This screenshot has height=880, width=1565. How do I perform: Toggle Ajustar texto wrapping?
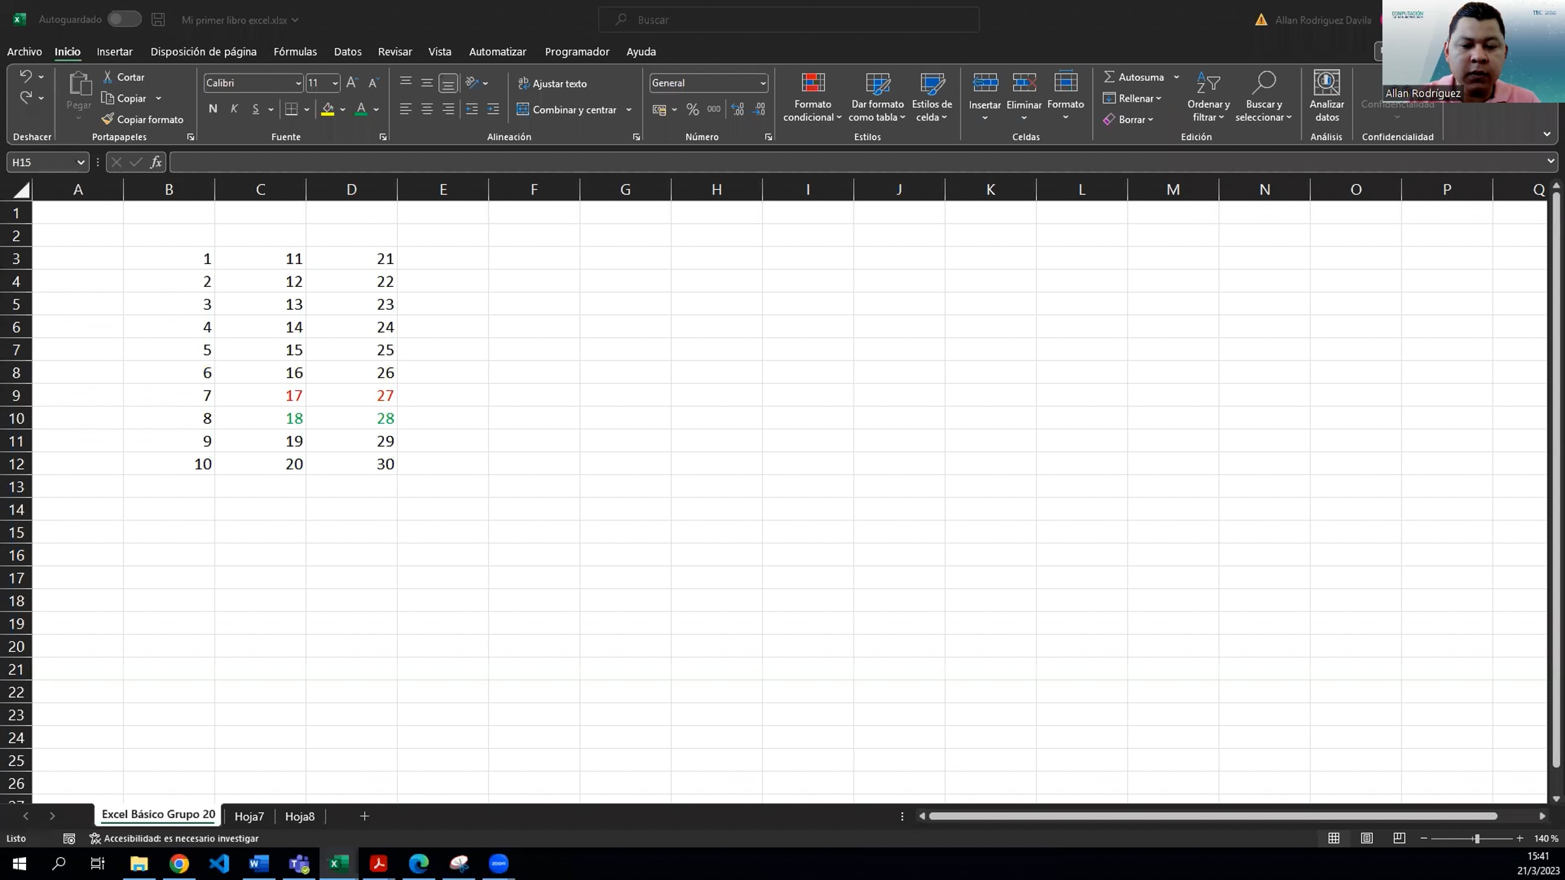[x=552, y=83]
